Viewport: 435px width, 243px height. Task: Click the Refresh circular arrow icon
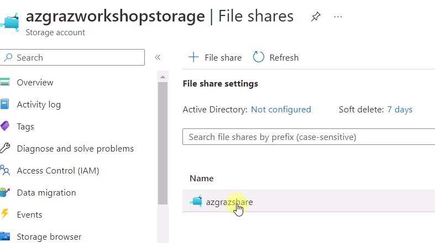(258, 57)
